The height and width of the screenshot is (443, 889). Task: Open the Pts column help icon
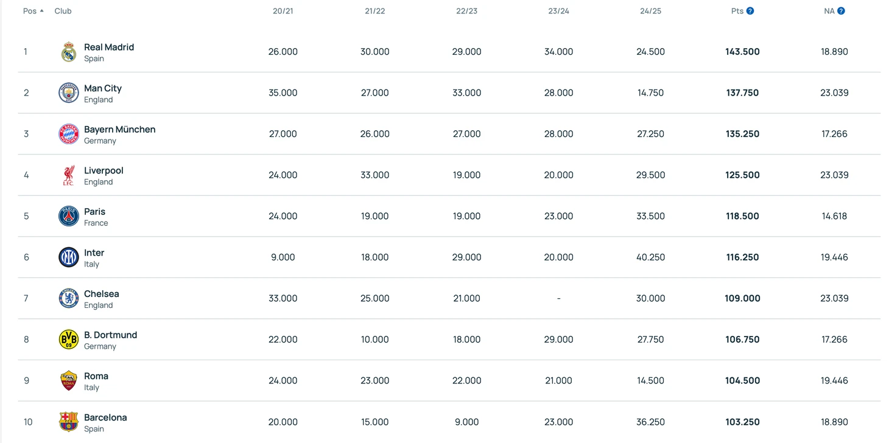pos(750,11)
